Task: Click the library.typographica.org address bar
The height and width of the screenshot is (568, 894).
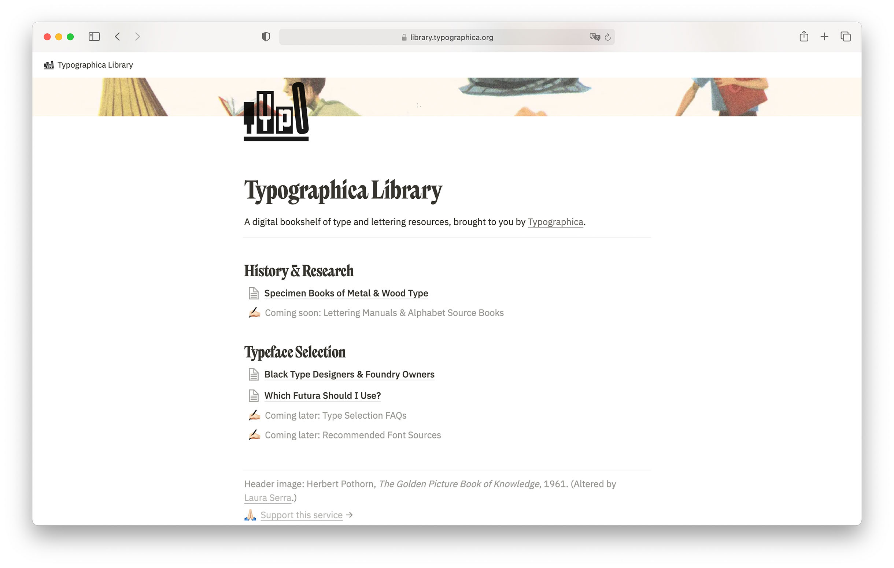Action: pyautogui.click(x=451, y=37)
